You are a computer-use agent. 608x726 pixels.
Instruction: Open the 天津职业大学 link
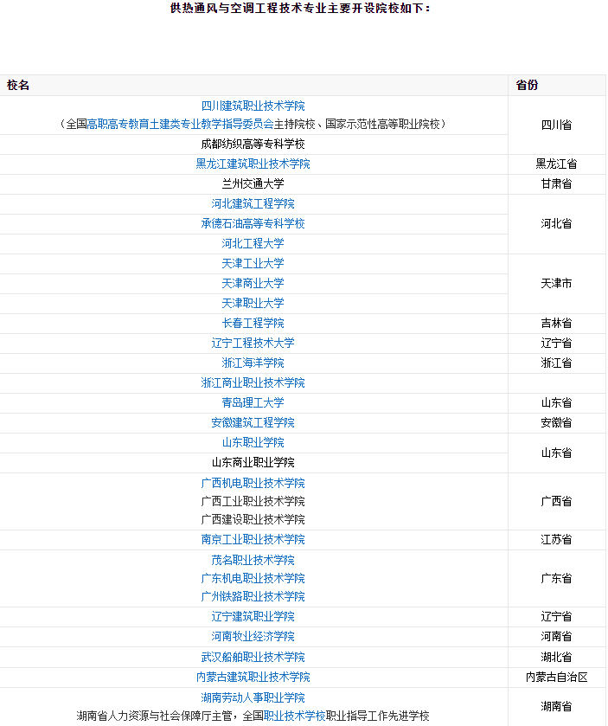253,303
